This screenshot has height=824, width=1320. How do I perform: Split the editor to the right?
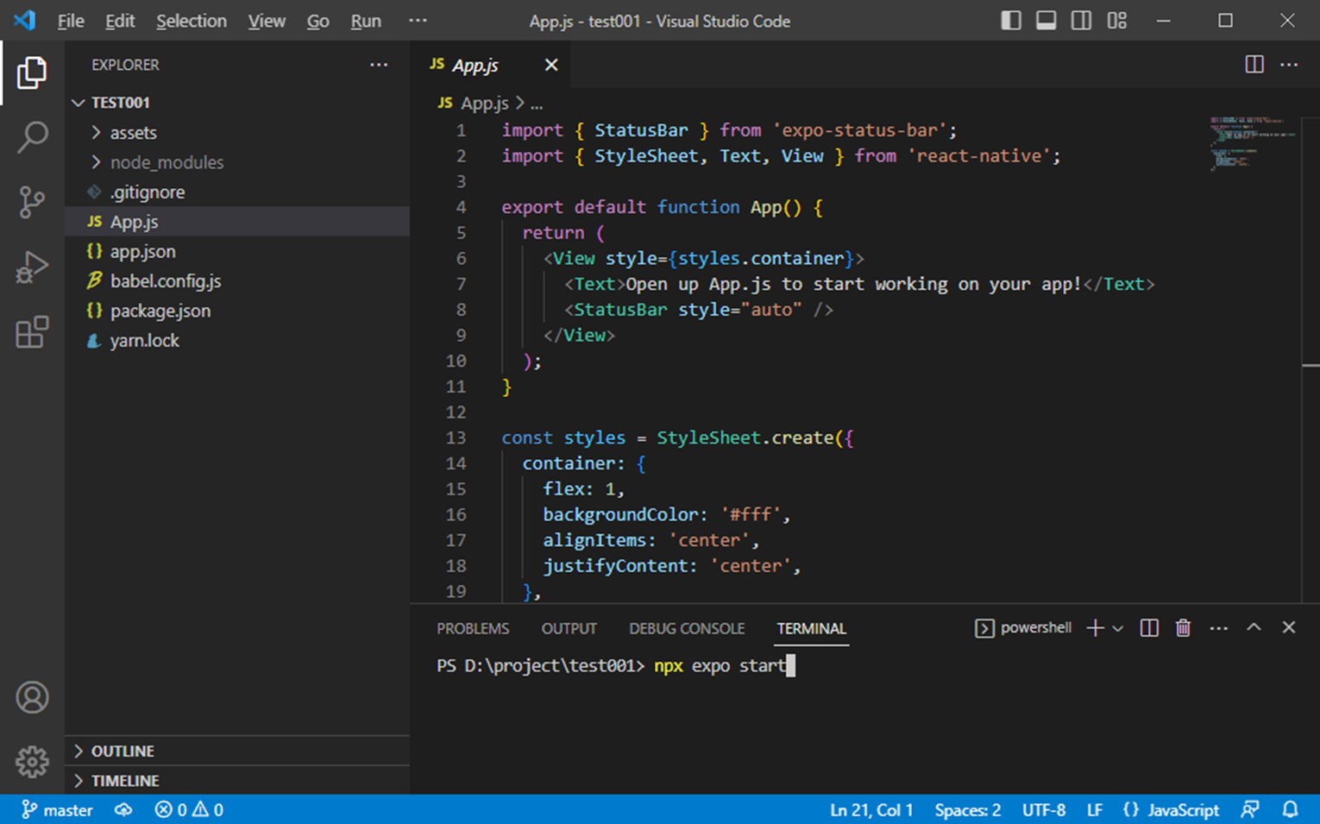click(x=1254, y=65)
